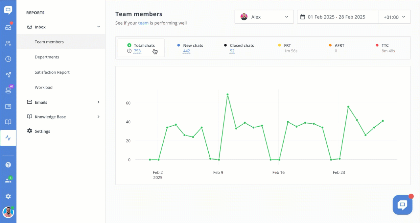Click the clock history icon in sidebar
This screenshot has height=223, width=420.
pyautogui.click(x=8, y=59)
